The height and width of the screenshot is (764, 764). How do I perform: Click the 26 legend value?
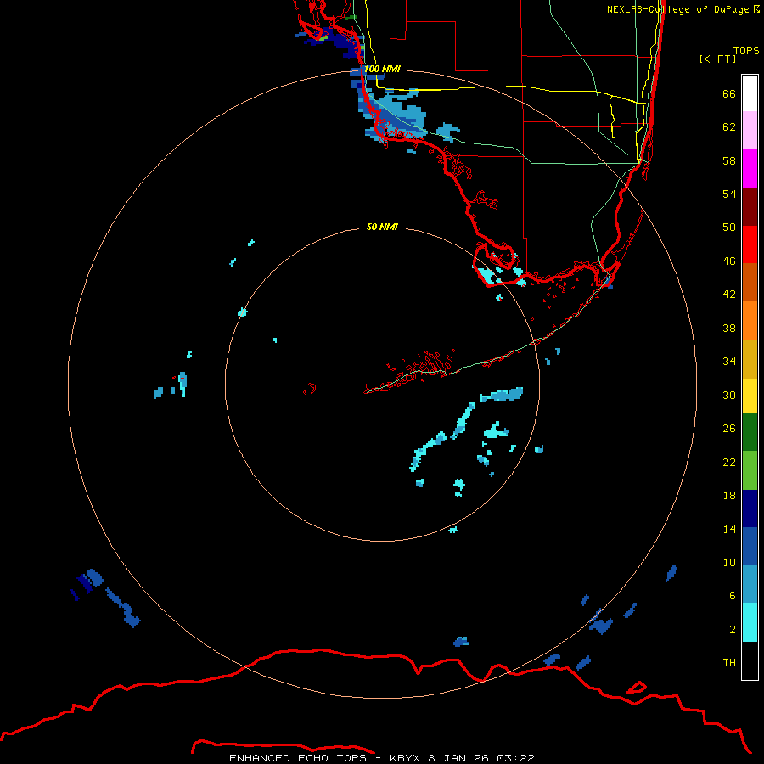[729, 429]
